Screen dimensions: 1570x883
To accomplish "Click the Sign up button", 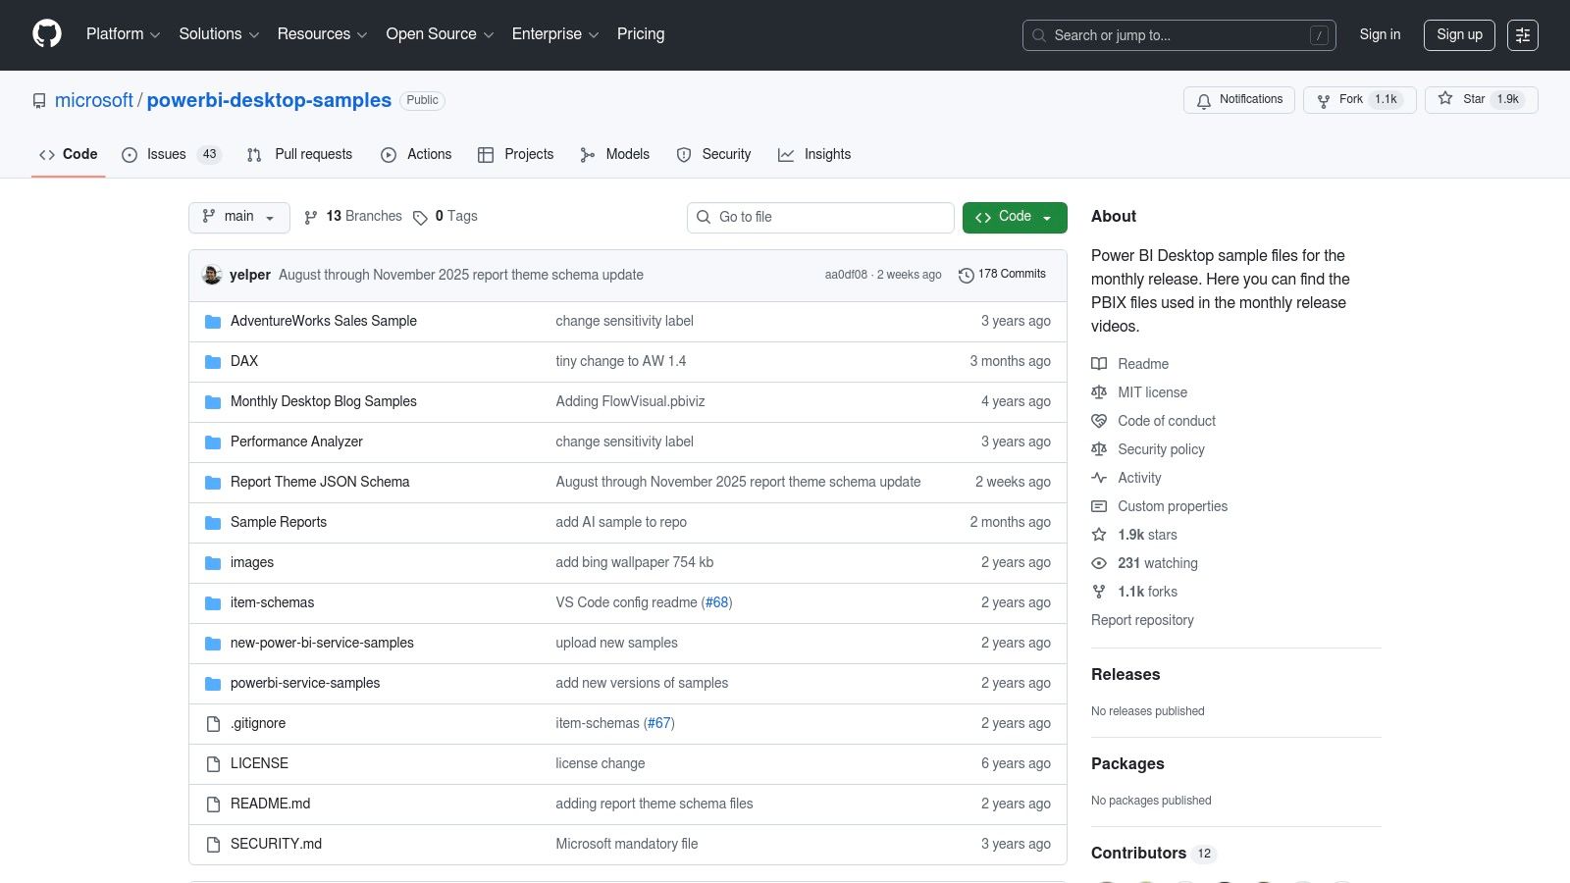I will (1459, 35).
